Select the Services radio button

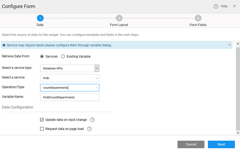point(42,57)
